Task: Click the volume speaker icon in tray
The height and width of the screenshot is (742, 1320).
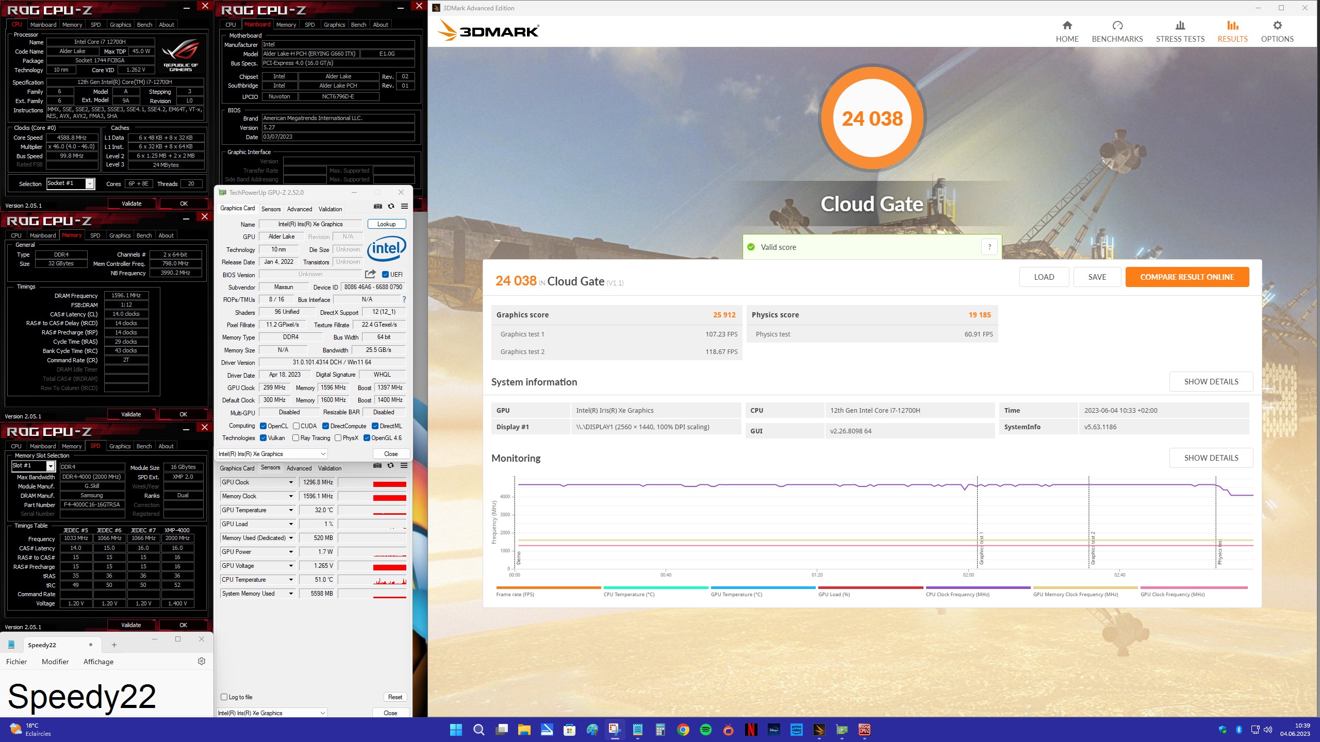Action: (x=1268, y=730)
